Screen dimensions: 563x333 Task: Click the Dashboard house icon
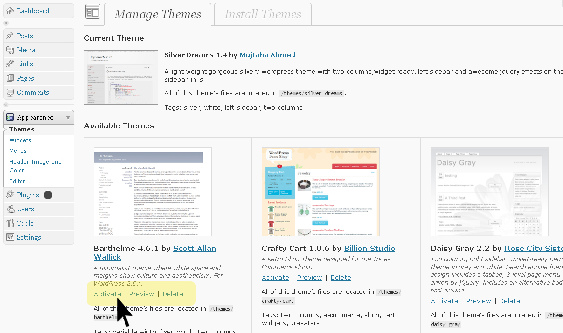point(10,11)
